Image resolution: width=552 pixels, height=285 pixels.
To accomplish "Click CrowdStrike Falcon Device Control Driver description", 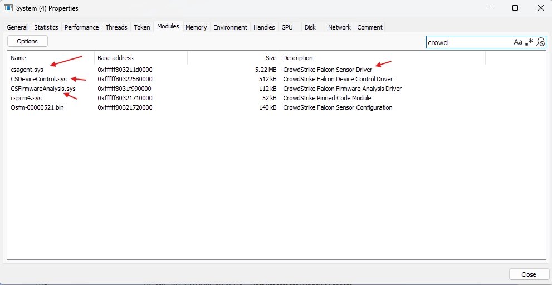I will pos(338,79).
